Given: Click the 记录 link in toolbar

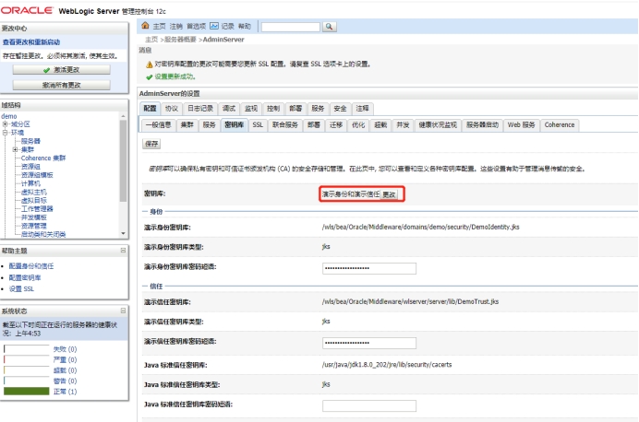Looking at the screenshot, I should click(227, 27).
